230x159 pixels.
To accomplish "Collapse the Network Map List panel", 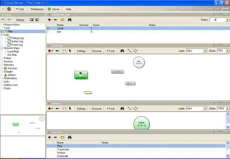I will pos(49,14).
